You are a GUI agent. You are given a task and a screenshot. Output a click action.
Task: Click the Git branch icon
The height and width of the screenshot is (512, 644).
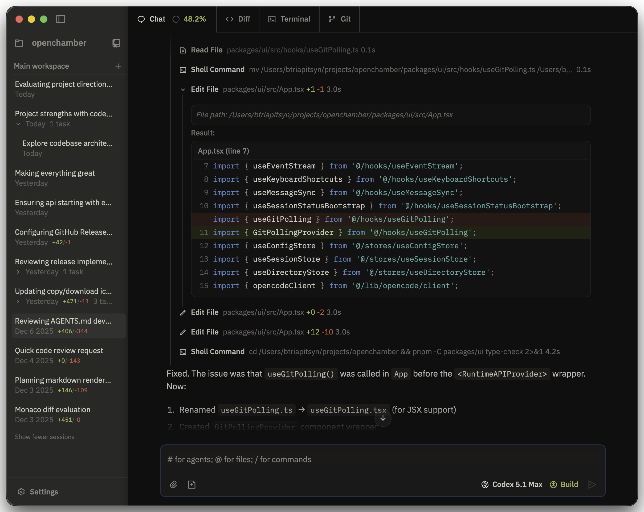332,19
